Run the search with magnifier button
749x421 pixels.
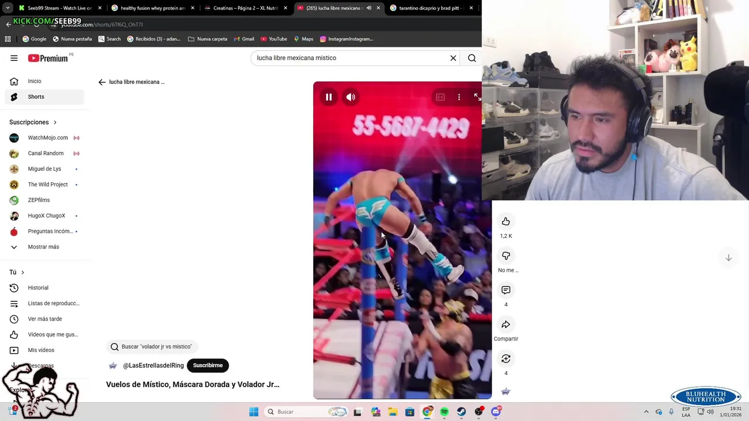click(472, 58)
